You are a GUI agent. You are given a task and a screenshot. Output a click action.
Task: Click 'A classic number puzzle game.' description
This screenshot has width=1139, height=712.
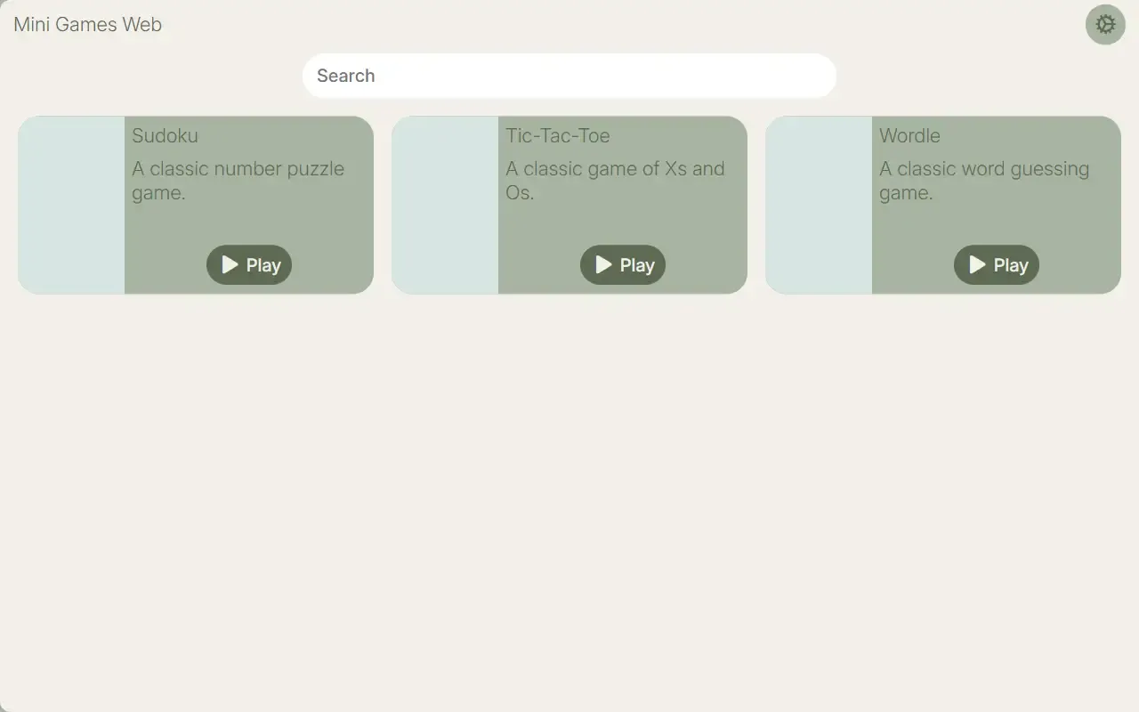[238, 181]
